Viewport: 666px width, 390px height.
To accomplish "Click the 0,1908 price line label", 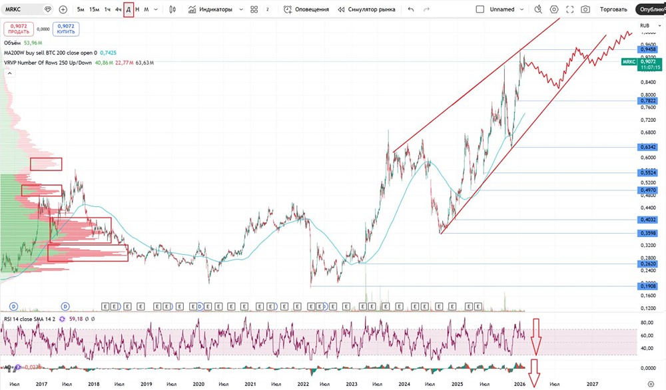I will click(648, 286).
